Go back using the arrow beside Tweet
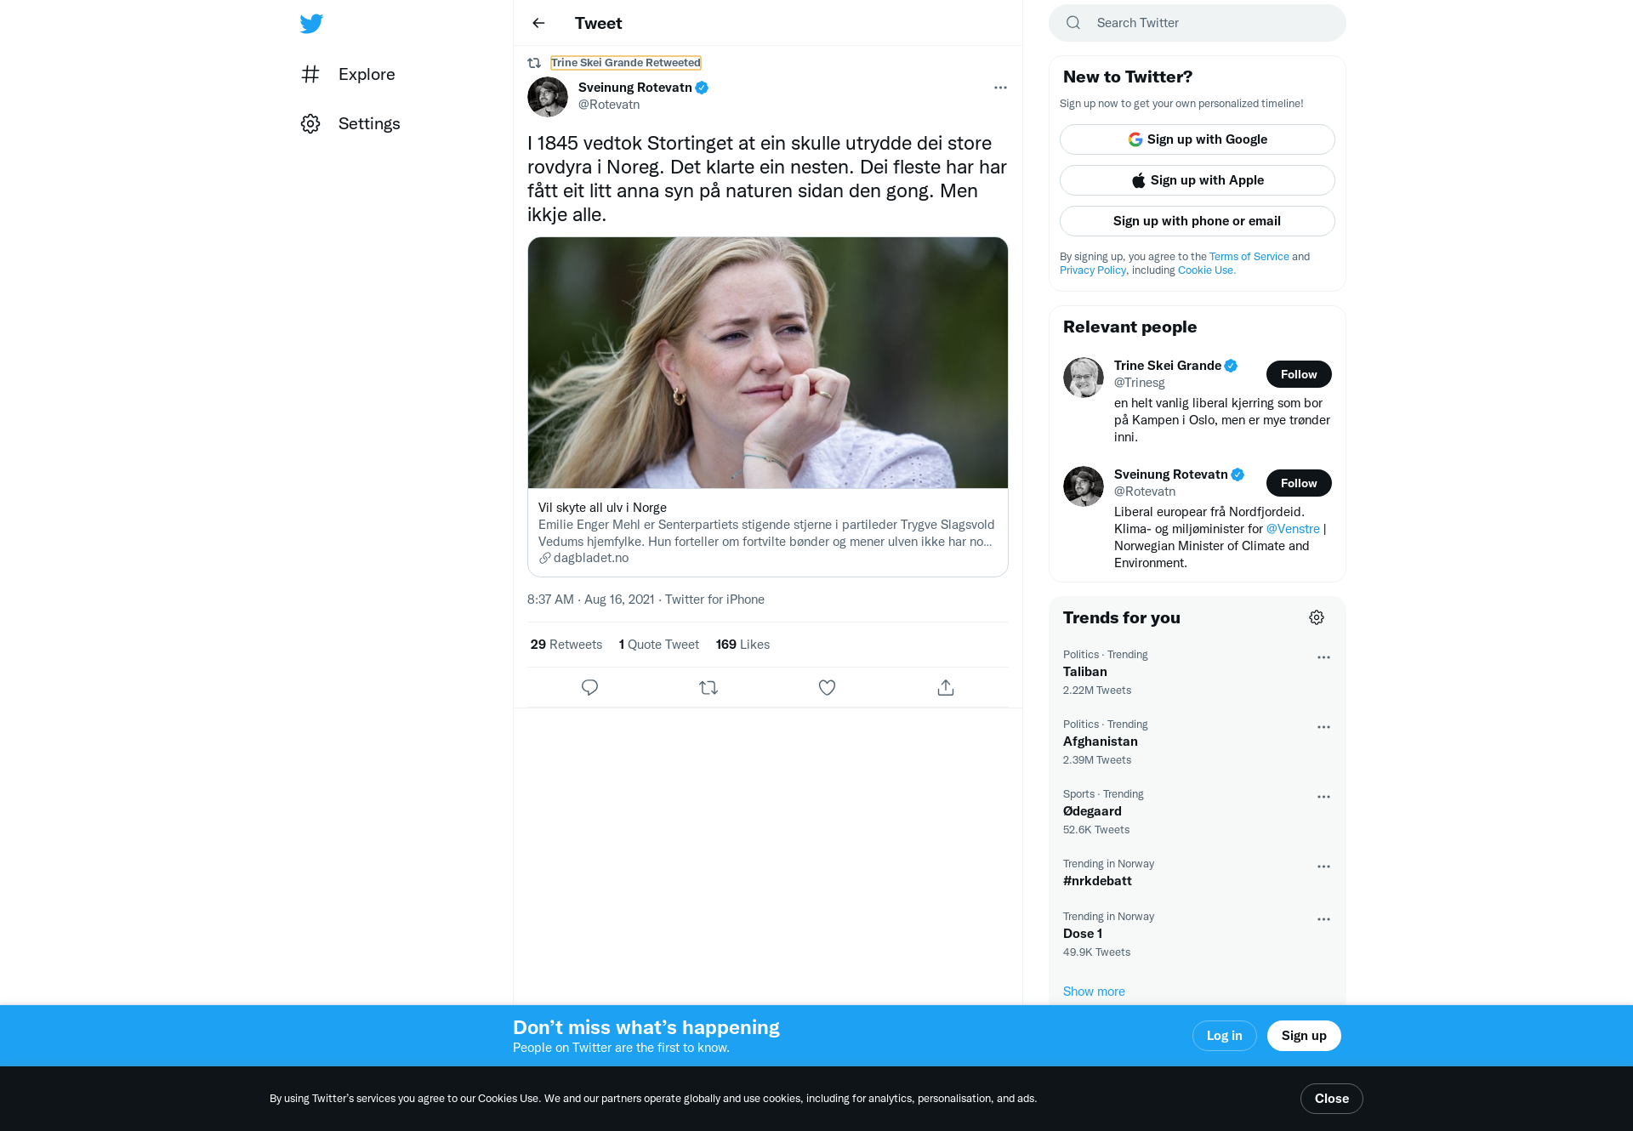Viewport: 1633px width, 1131px height. pos(538,23)
